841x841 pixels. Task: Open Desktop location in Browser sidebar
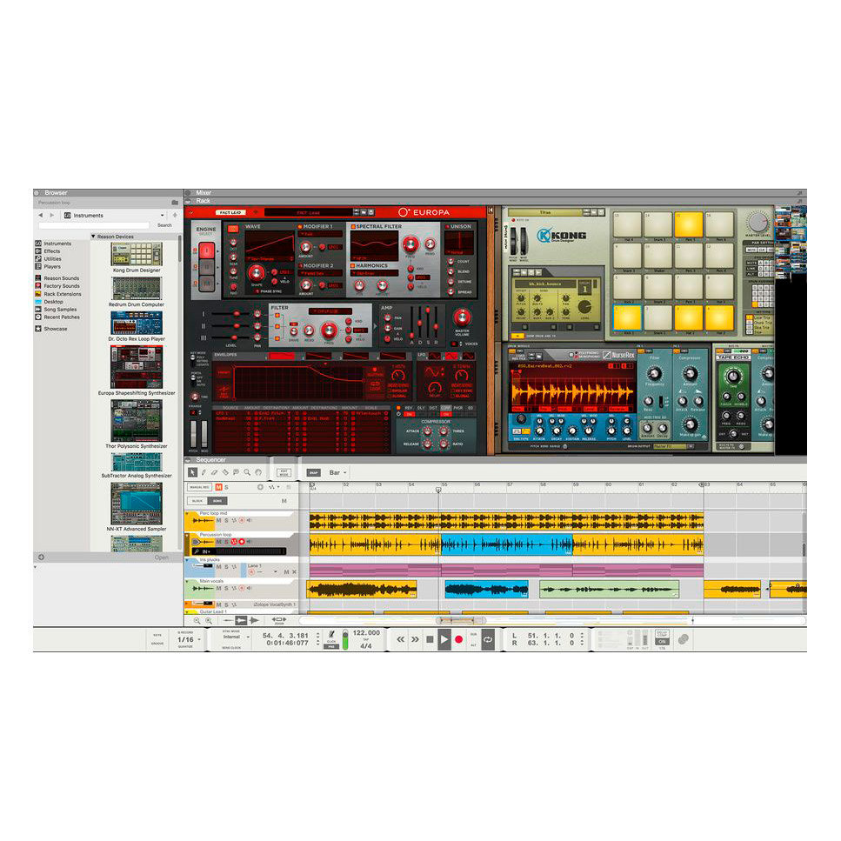[49, 302]
